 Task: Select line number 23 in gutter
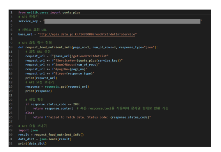coord(11,104)
